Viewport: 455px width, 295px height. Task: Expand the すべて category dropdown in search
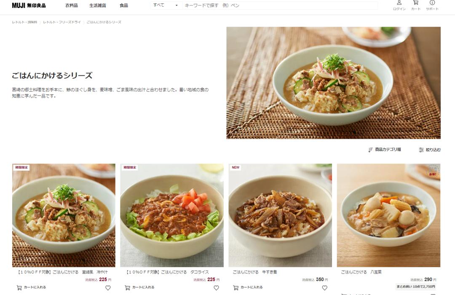tap(166, 5)
